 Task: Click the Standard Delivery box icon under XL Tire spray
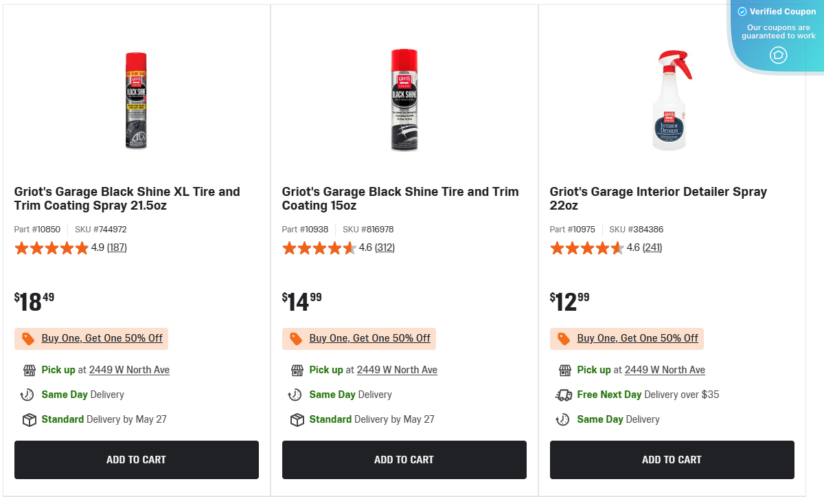coord(28,419)
